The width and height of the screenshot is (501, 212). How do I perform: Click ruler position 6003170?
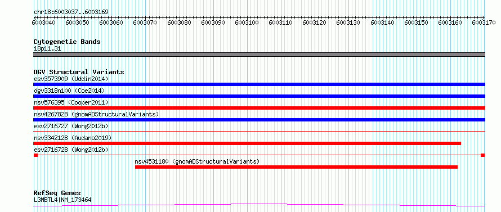484,22
